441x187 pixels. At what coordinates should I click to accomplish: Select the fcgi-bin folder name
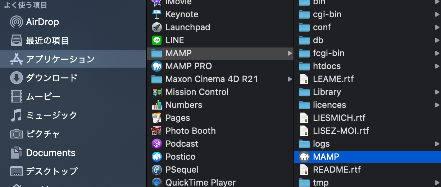click(329, 53)
